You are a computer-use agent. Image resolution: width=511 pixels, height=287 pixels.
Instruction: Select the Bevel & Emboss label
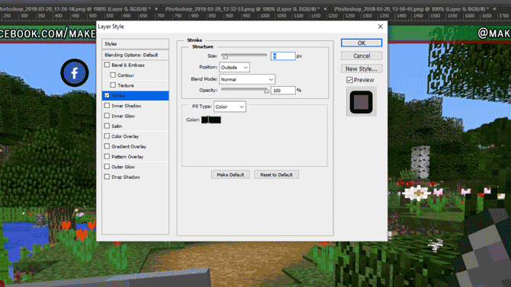pos(128,65)
